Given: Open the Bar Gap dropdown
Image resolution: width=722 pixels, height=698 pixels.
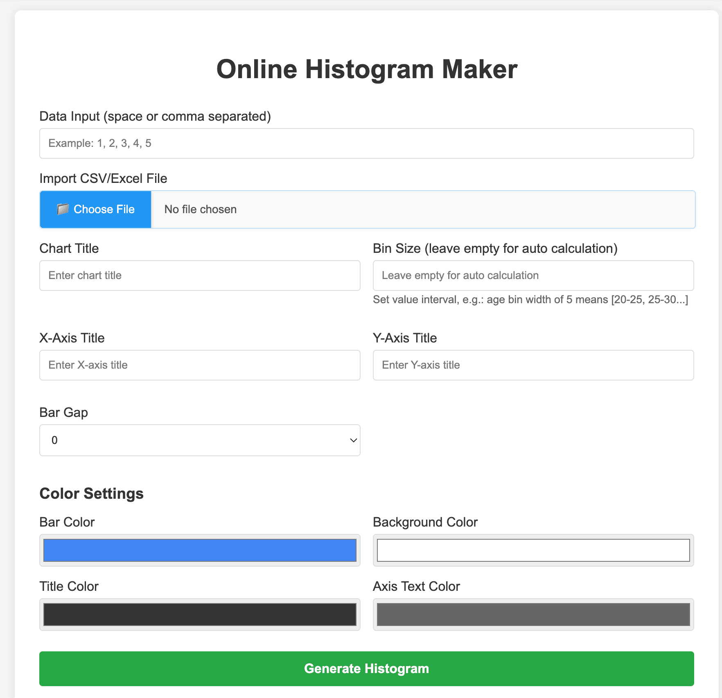Looking at the screenshot, I should tap(200, 440).
